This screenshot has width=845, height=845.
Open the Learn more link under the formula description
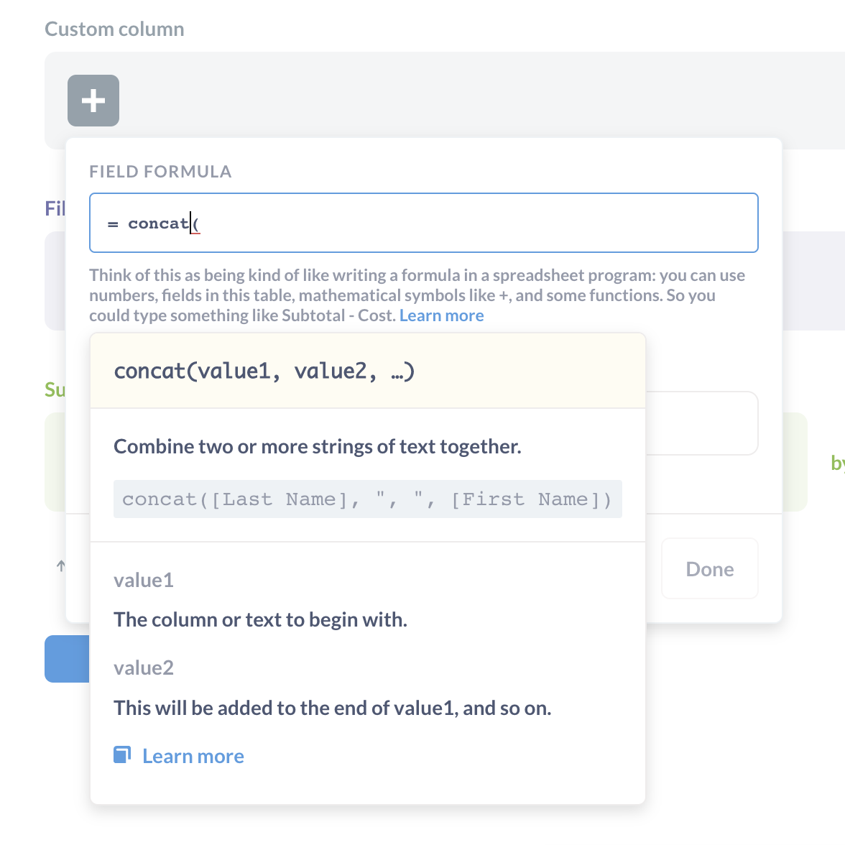(x=441, y=315)
